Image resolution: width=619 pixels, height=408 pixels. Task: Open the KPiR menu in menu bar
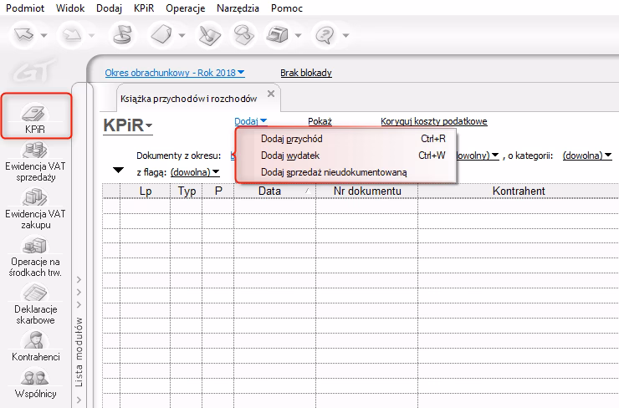(144, 8)
